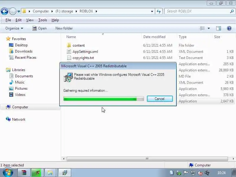
Task: Refresh the folder with the refresh icon
Action: click(159, 11)
